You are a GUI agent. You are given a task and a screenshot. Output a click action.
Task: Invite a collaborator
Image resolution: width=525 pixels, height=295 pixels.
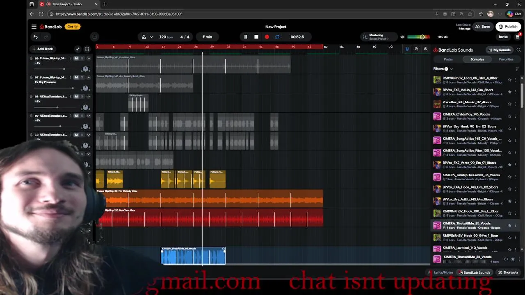(503, 37)
